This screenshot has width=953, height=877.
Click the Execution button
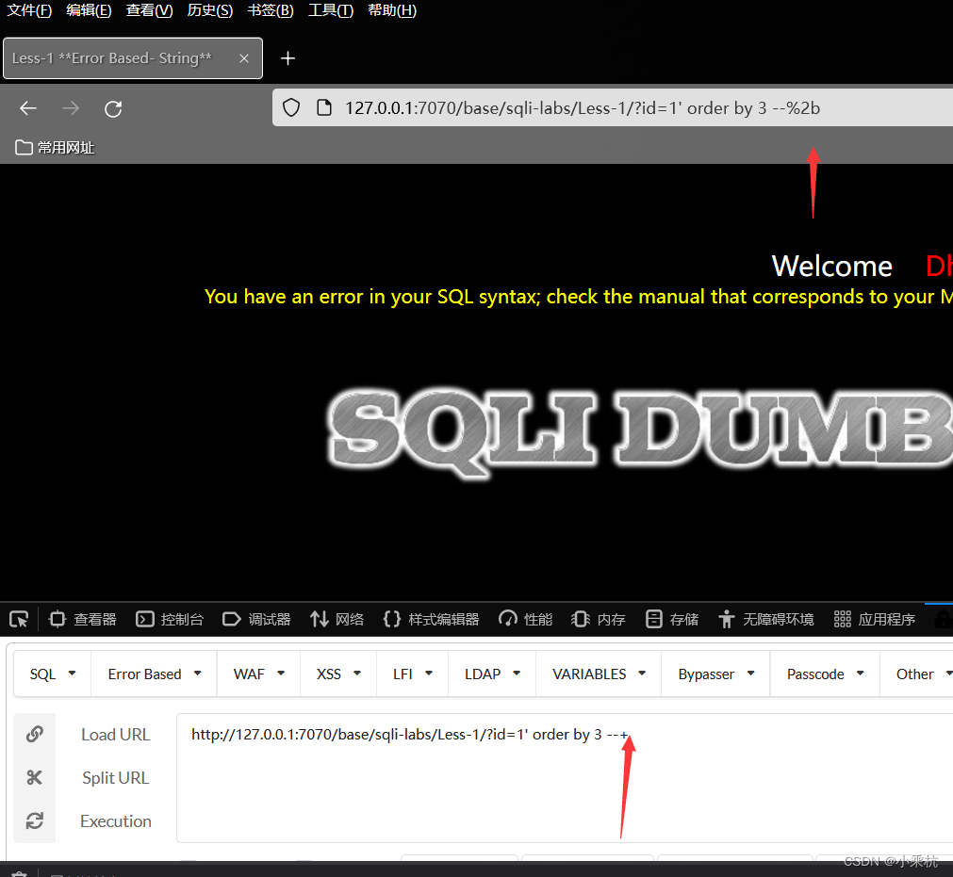(116, 821)
